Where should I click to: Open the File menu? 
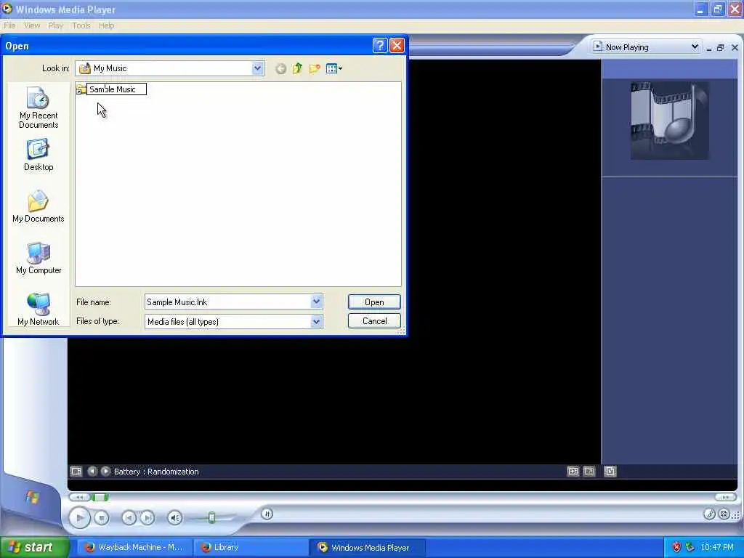(x=9, y=25)
